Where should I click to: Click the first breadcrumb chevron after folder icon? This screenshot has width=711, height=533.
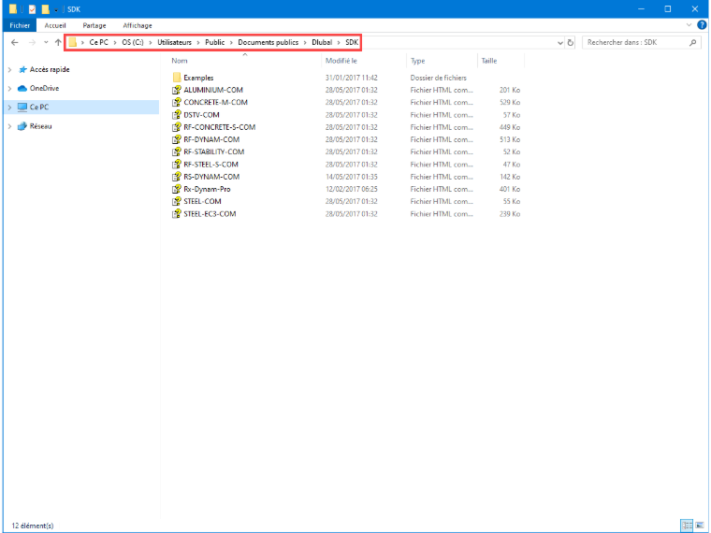tap(82, 43)
